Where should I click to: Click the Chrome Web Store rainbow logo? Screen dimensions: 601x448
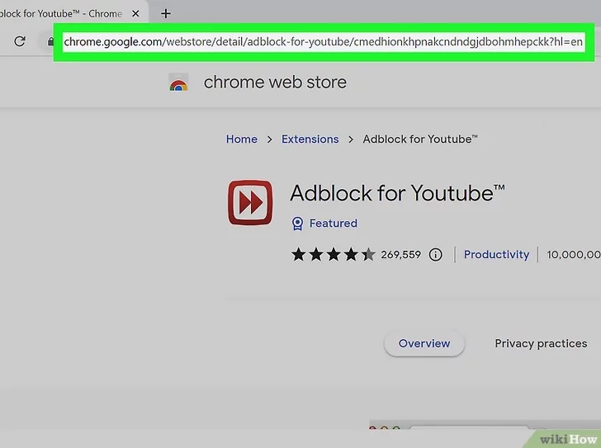point(178,83)
